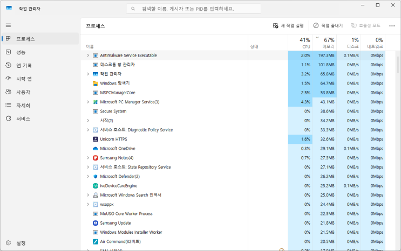Click the process search input field

coord(194,9)
